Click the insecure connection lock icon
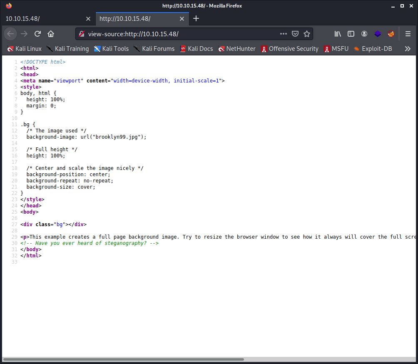The height and width of the screenshot is (364, 418). 82,34
